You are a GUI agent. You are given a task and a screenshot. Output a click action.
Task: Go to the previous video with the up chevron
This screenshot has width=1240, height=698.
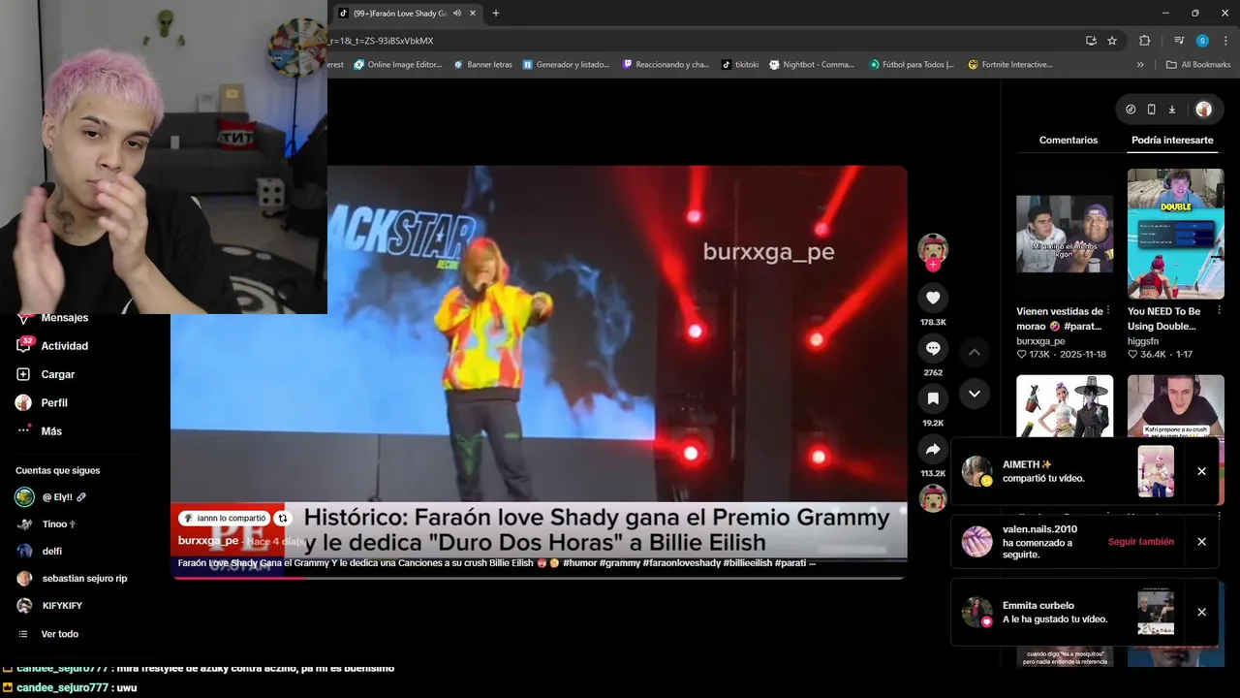click(x=975, y=352)
